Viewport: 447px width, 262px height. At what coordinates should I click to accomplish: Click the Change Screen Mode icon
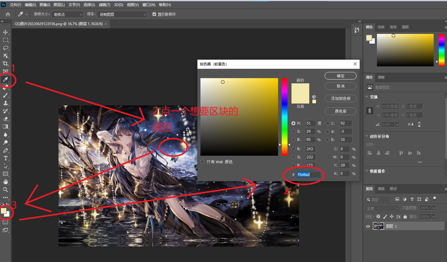coord(5,230)
